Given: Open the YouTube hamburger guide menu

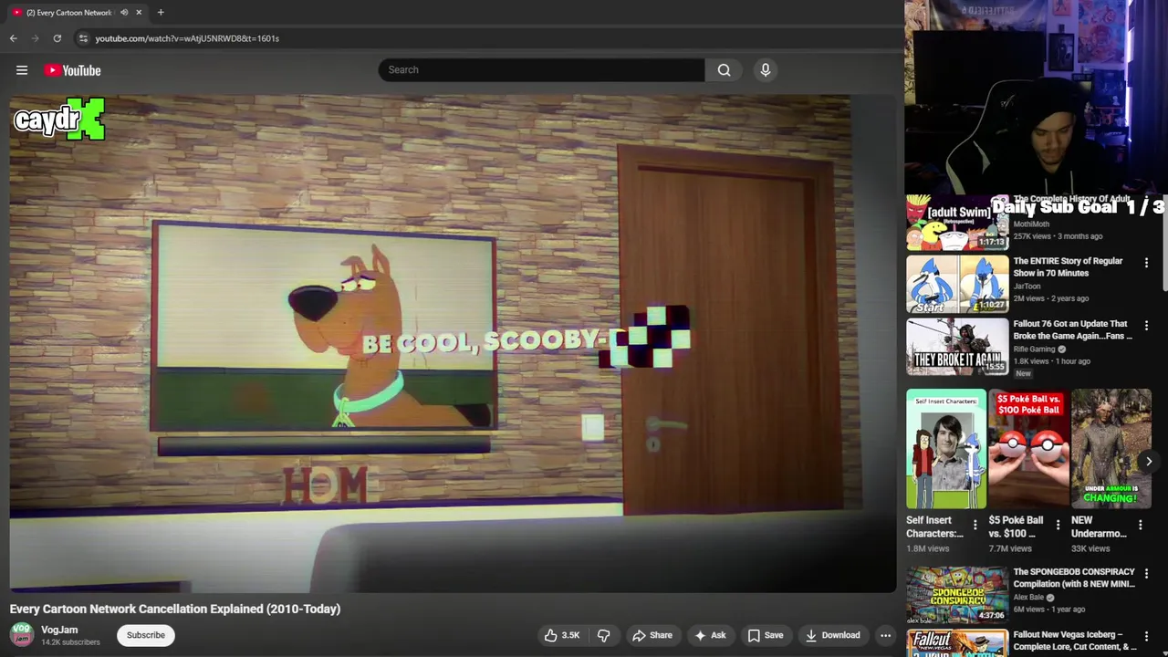Looking at the screenshot, I should pyautogui.click(x=22, y=70).
